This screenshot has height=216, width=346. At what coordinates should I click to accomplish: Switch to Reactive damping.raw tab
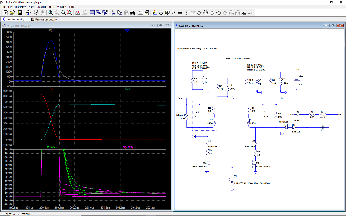[x=44, y=19]
